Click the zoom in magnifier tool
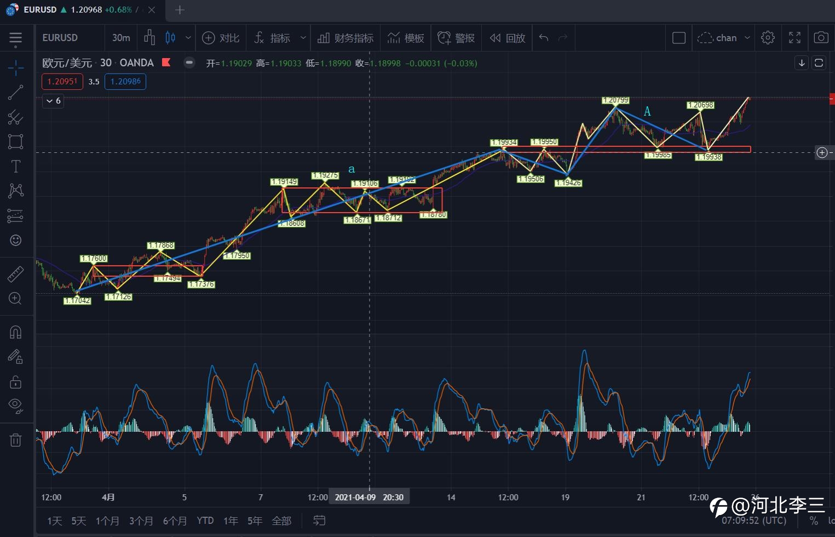The image size is (835, 537). 15,299
